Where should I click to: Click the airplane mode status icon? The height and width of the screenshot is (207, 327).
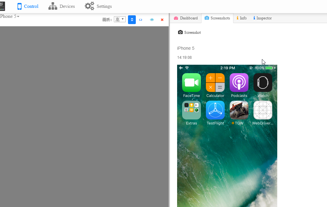[x=181, y=68]
